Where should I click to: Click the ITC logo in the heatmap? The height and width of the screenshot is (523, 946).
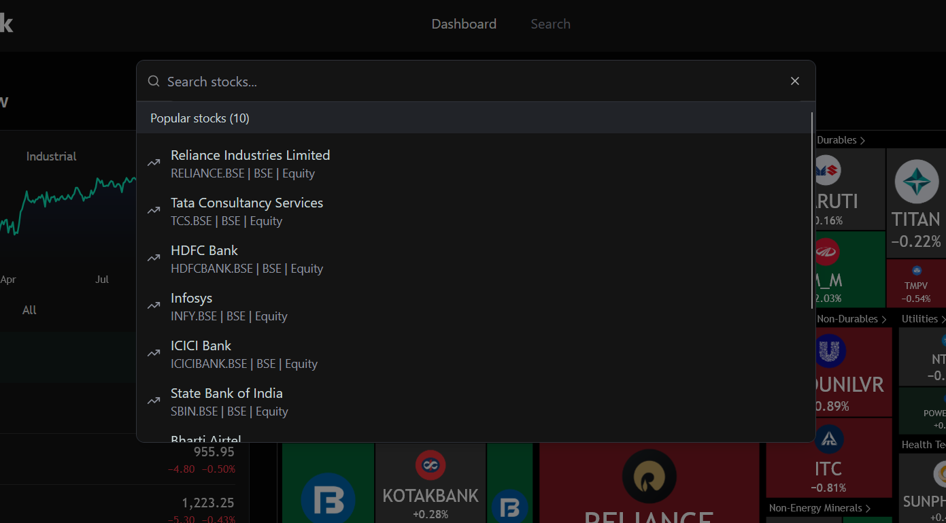coord(828,440)
